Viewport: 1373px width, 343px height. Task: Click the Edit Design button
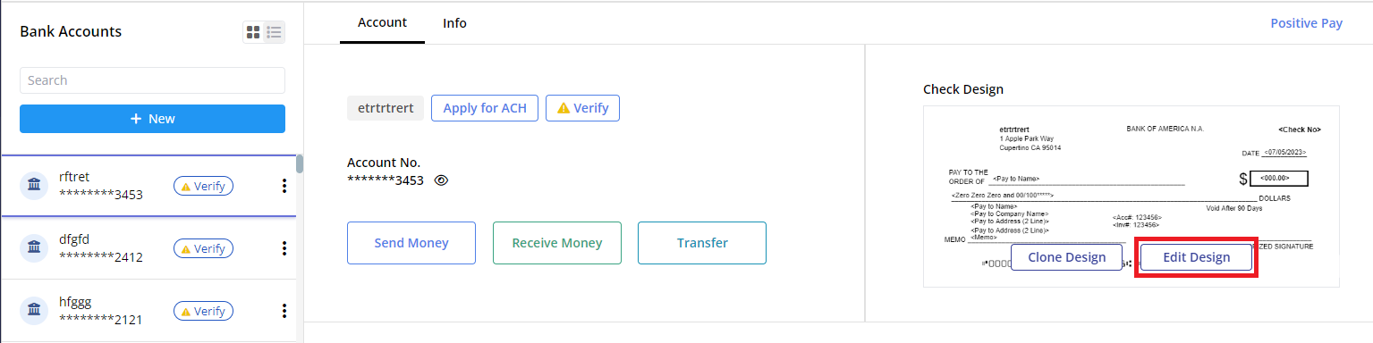[1196, 257]
